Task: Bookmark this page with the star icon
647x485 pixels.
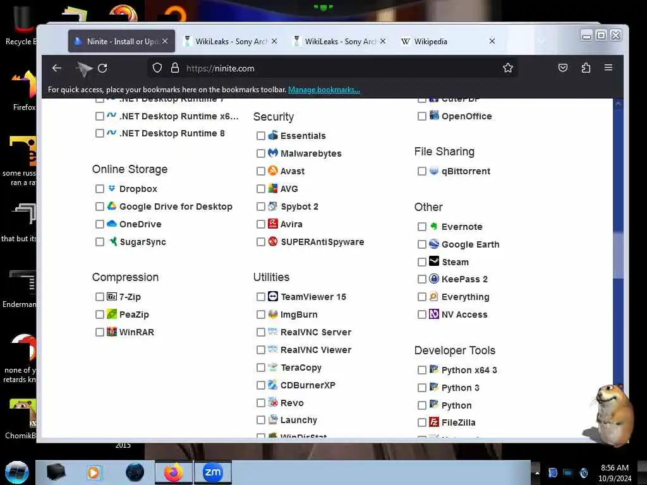Action: point(508,68)
